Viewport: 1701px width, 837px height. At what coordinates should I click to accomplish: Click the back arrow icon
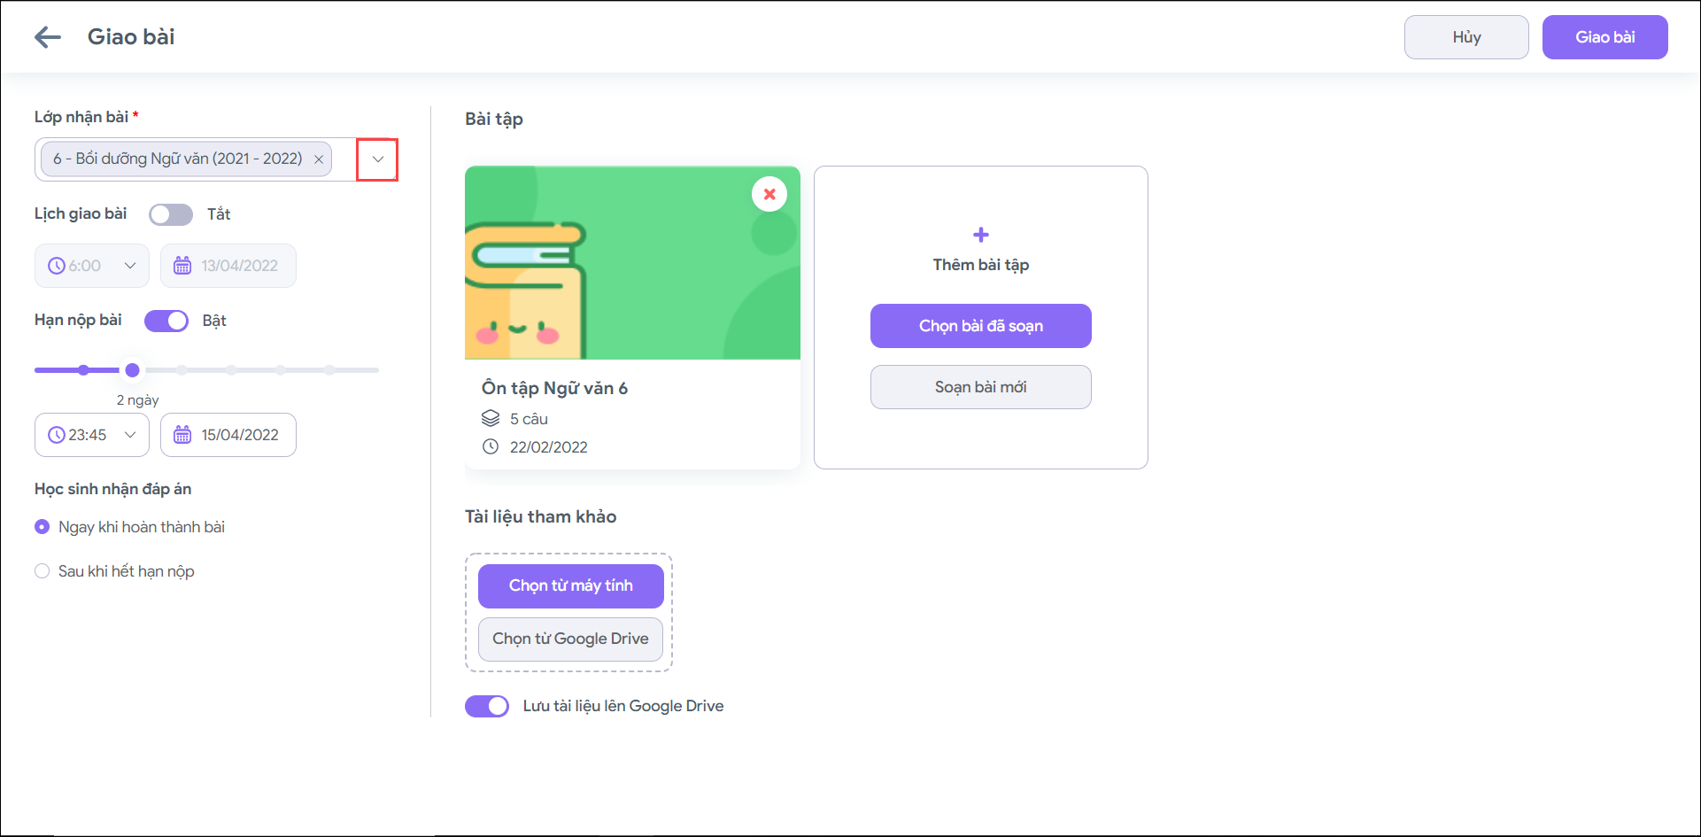pos(48,37)
